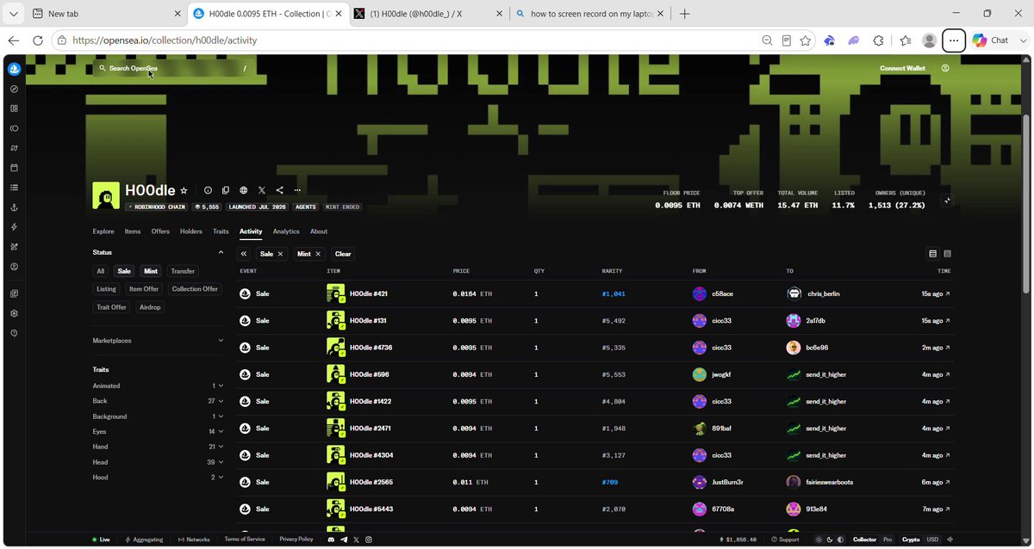Image resolution: width=1034 pixels, height=549 pixels.
Task: Open Edge browser extensions puzzle icon
Action: (878, 40)
